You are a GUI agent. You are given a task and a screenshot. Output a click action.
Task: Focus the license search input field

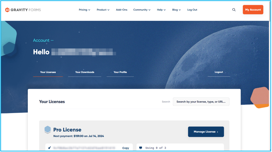pyautogui.click(x=201, y=102)
